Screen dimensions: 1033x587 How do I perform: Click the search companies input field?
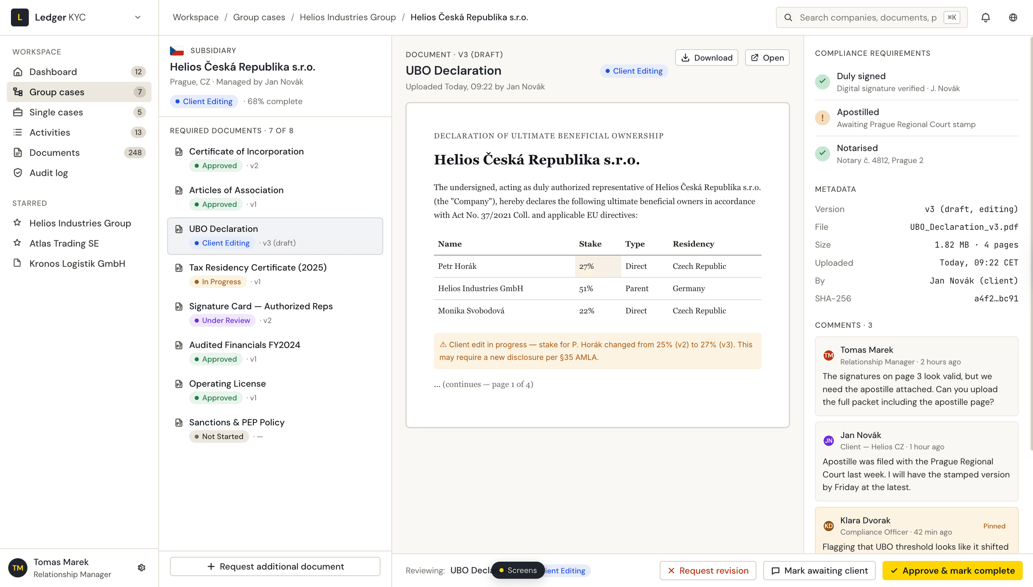tap(867, 17)
